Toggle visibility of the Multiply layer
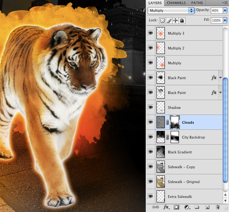This screenshot has height=212, width=229. point(151,63)
